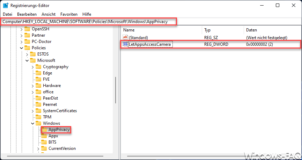Collapse the Windows key
Image resolution: width=302 pixels, height=160 pixels.
[x=32, y=123]
